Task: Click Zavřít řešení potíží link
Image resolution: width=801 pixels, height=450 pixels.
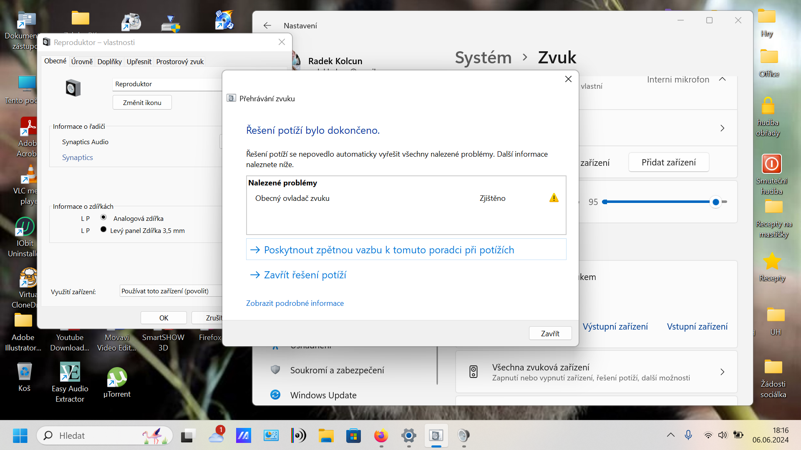Action: click(305, 275)
